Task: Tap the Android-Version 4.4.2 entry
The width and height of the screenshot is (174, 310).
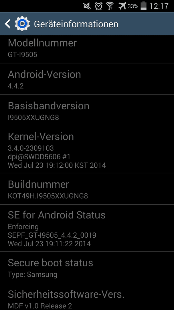Action: (x=87, y=79)
